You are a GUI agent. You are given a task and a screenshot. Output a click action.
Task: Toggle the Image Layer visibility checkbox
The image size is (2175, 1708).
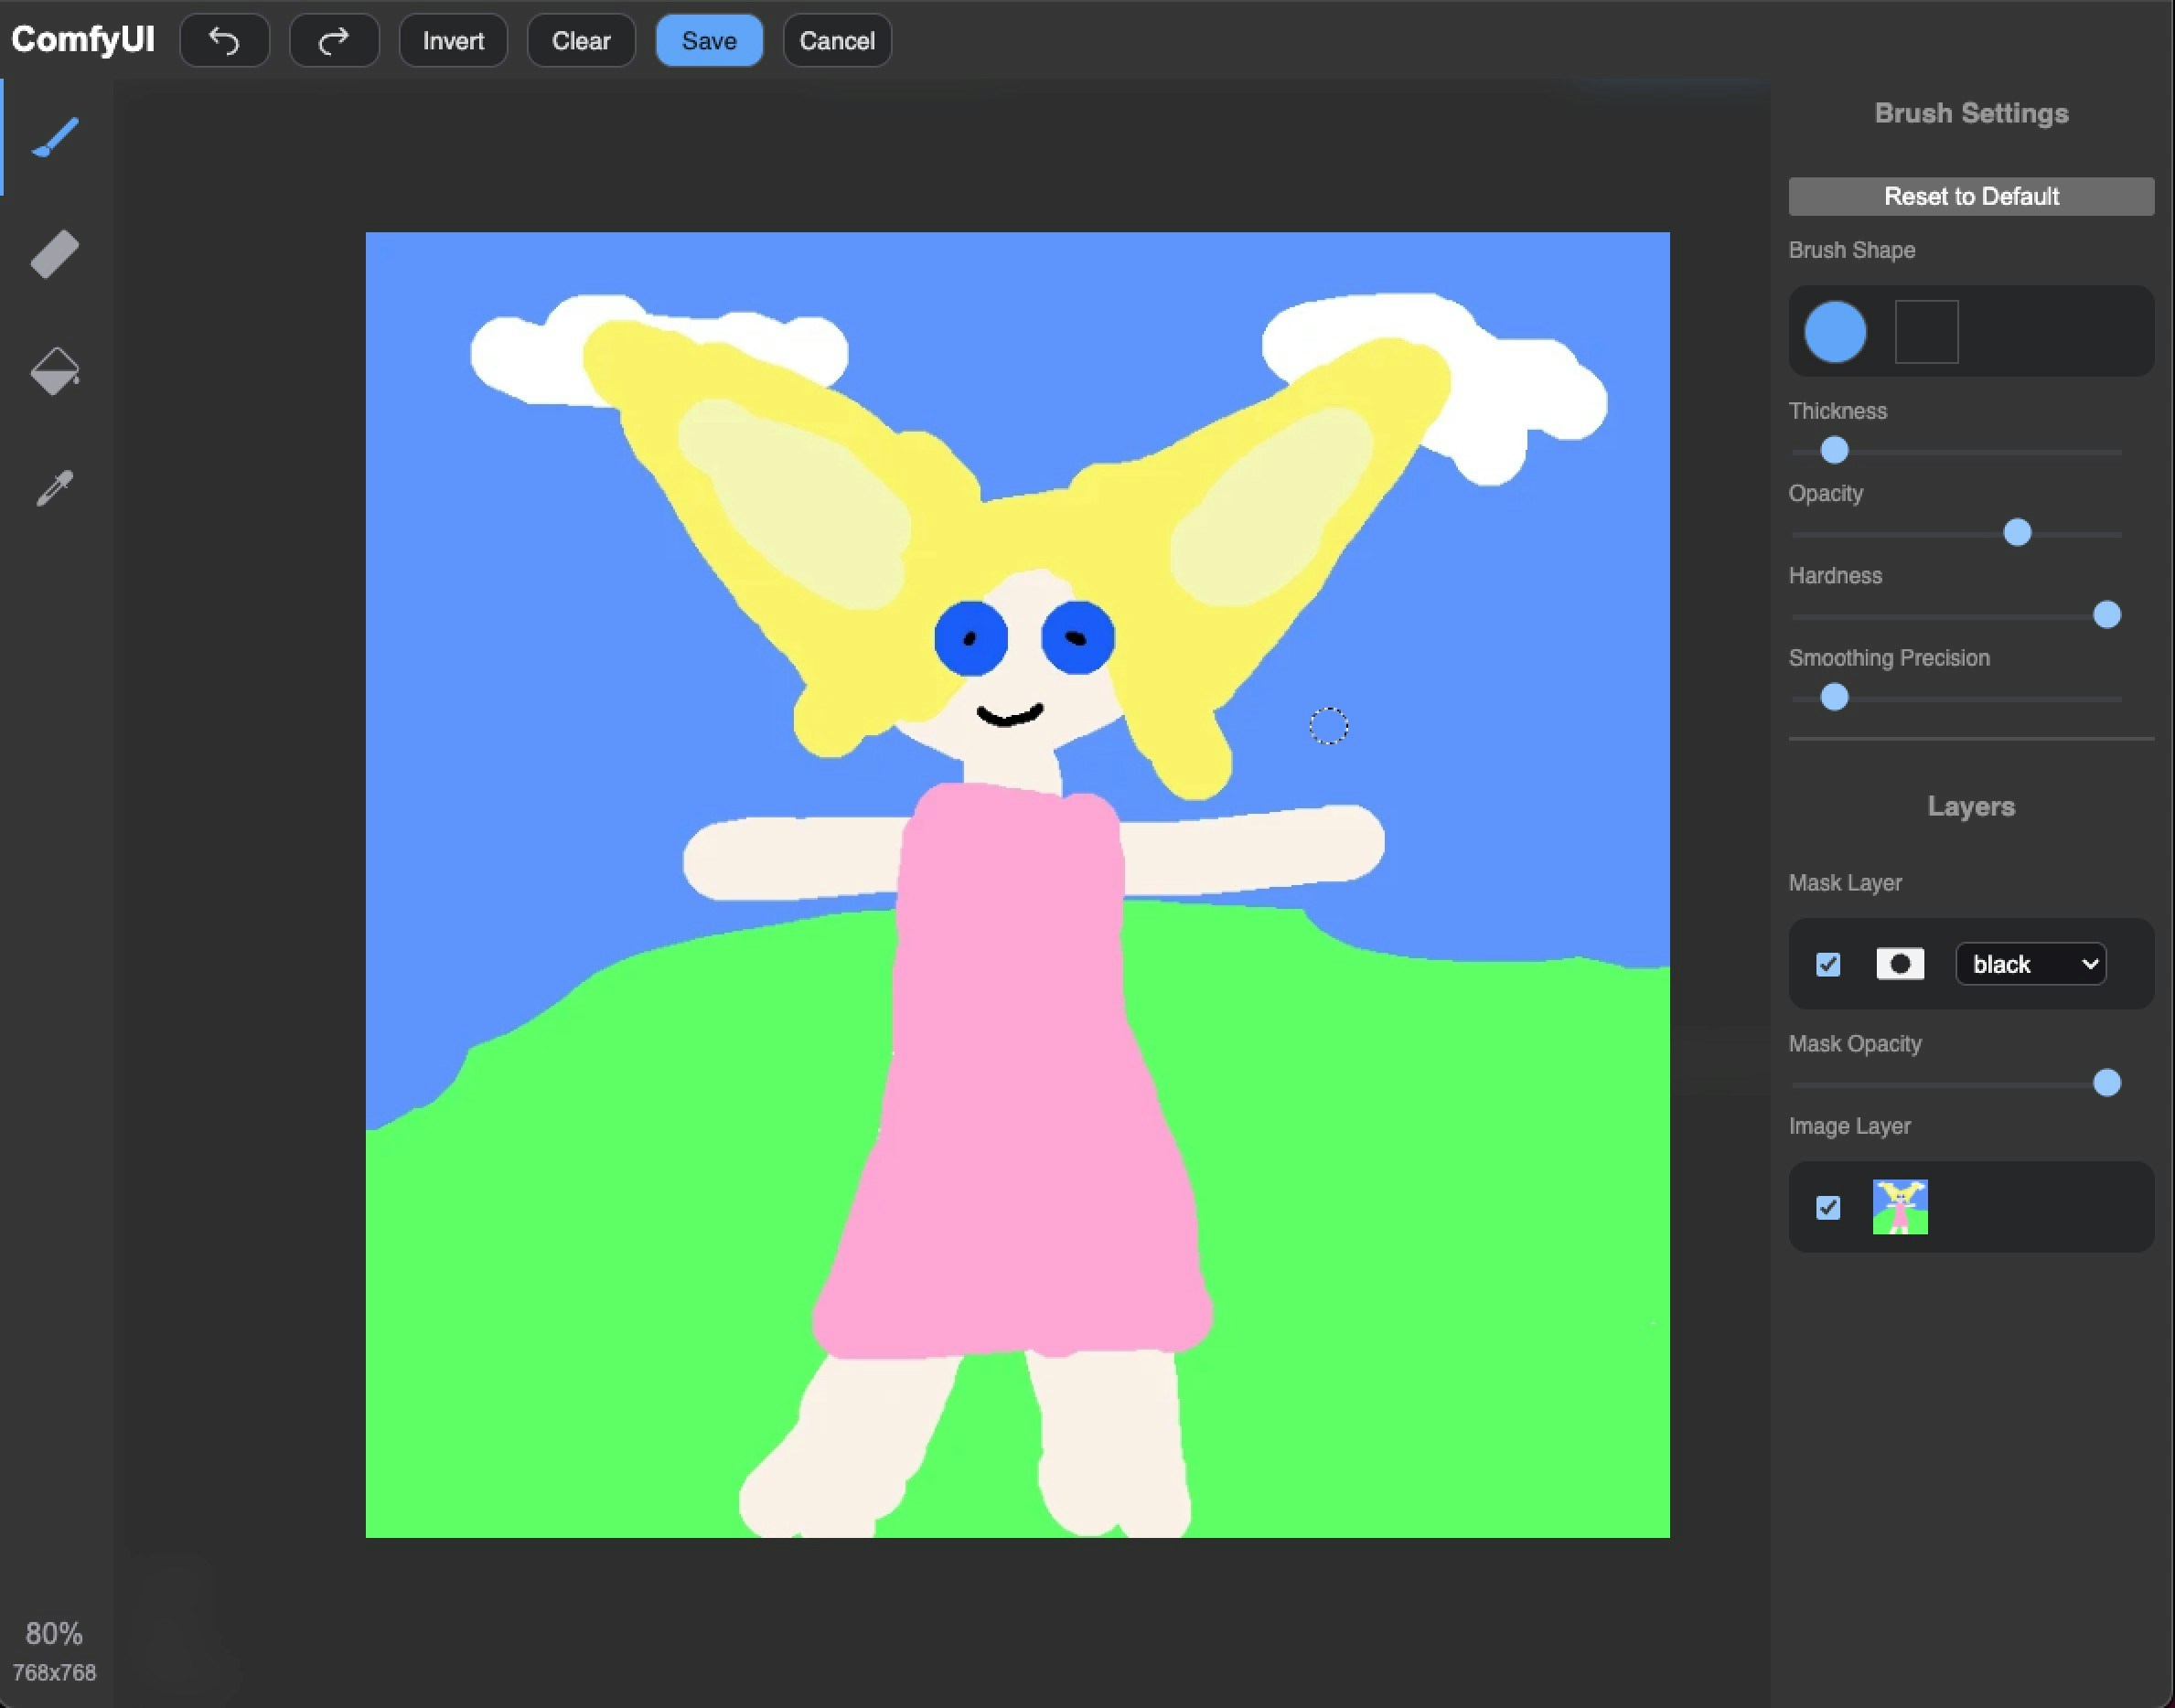coord(1827,1207)
